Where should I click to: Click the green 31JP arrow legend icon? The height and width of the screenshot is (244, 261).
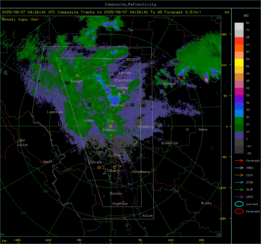point(239,189)
